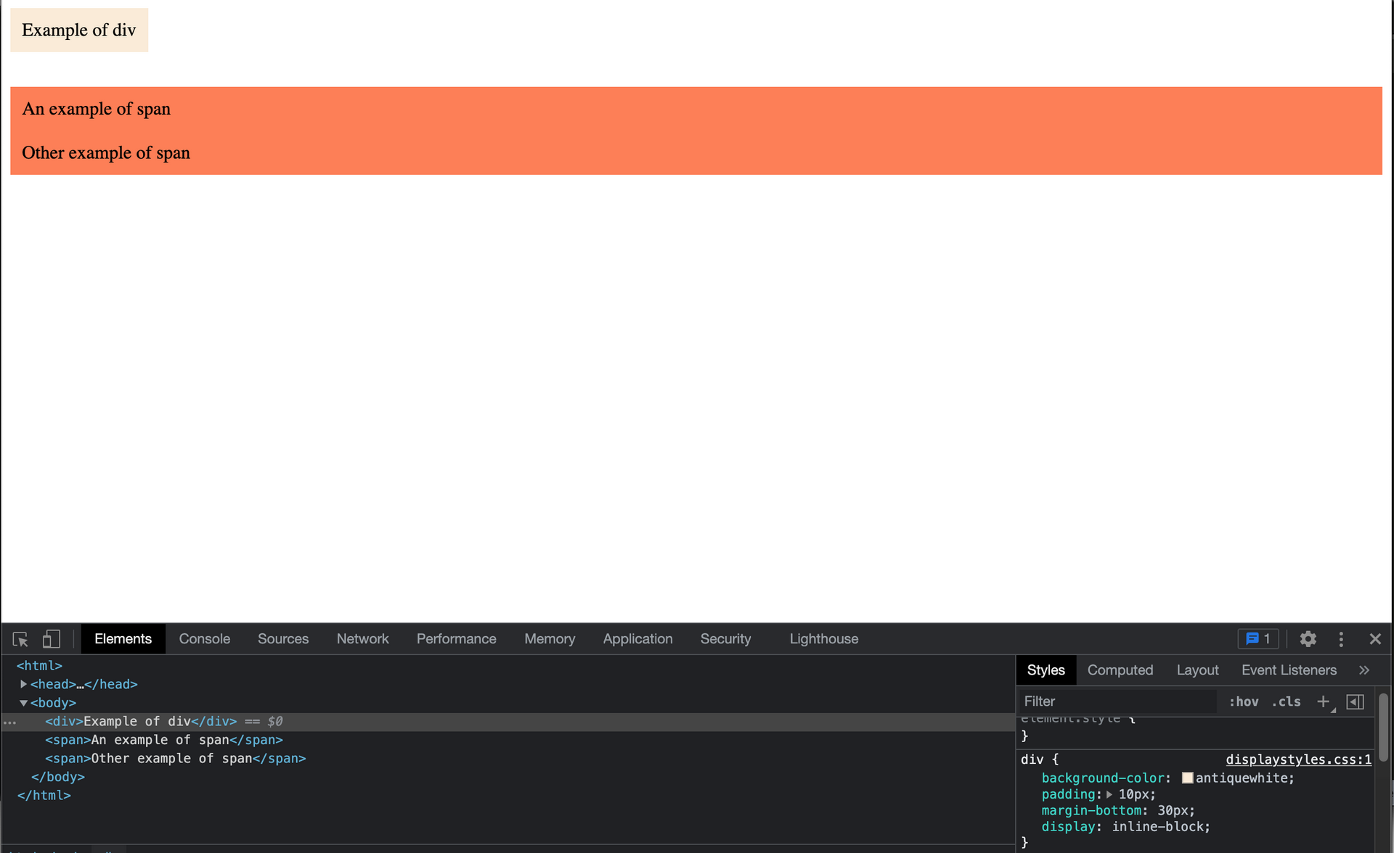
Task: Expand the padding shorthand triangle
Action: coord(1109,794)
